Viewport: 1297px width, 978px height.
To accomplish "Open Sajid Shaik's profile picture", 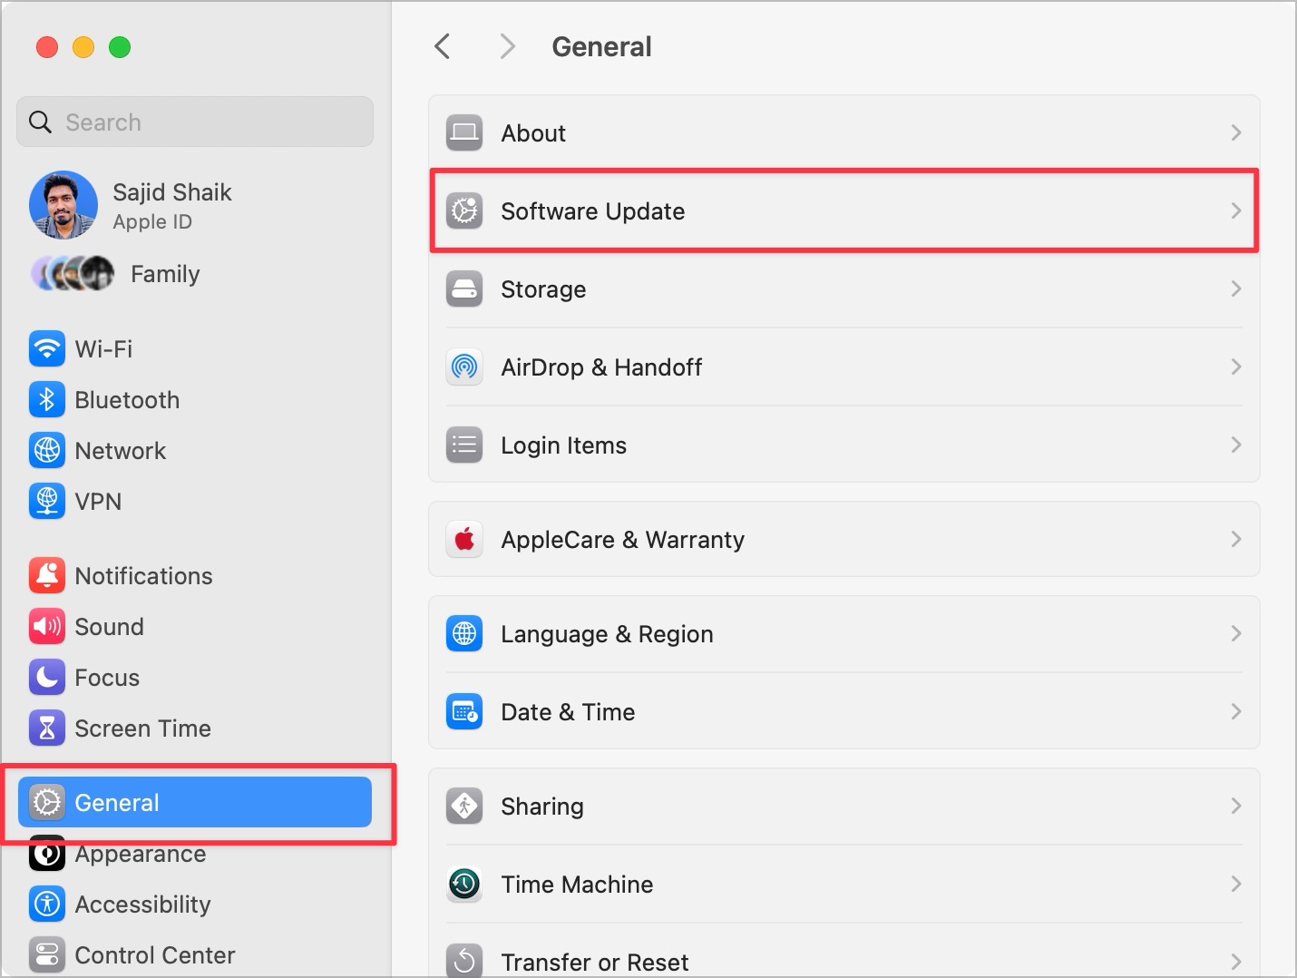I will coord(63,205).
